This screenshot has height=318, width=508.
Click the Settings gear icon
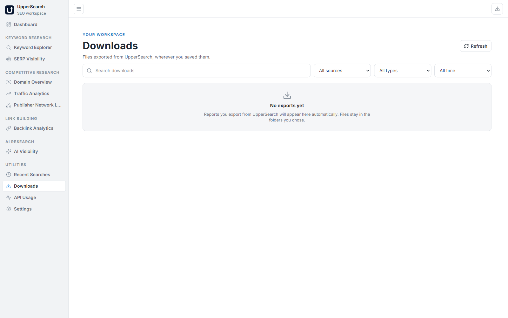[x=9, y=209]
